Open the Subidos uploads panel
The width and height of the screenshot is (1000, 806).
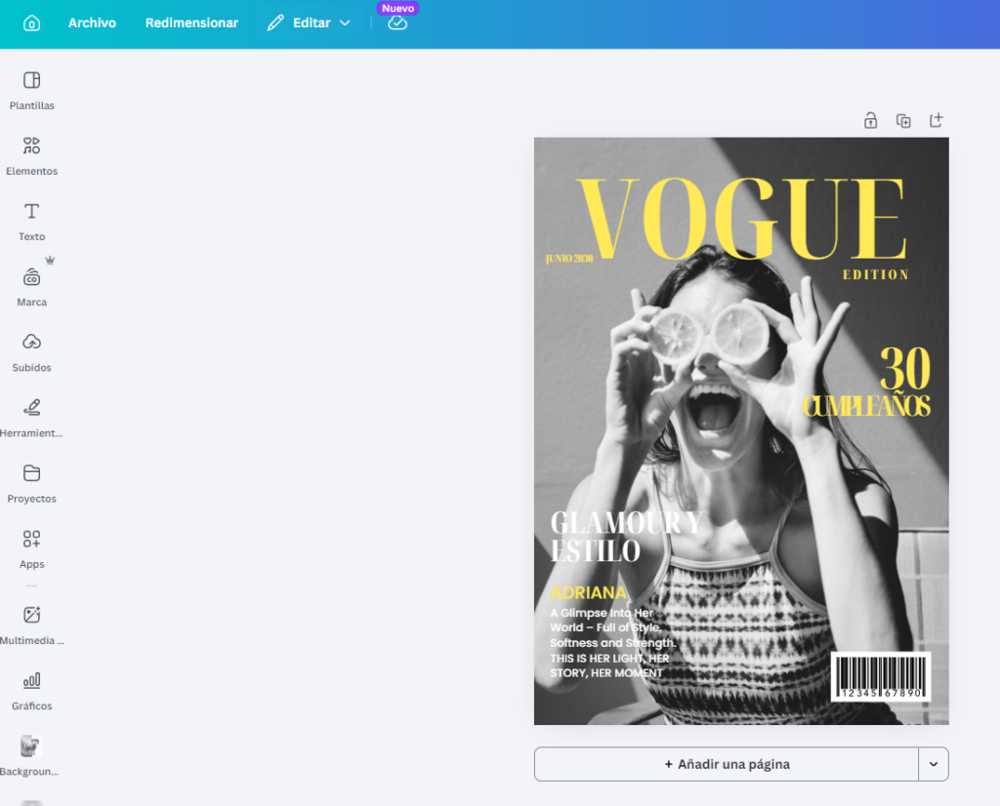[x=31, y=353]
